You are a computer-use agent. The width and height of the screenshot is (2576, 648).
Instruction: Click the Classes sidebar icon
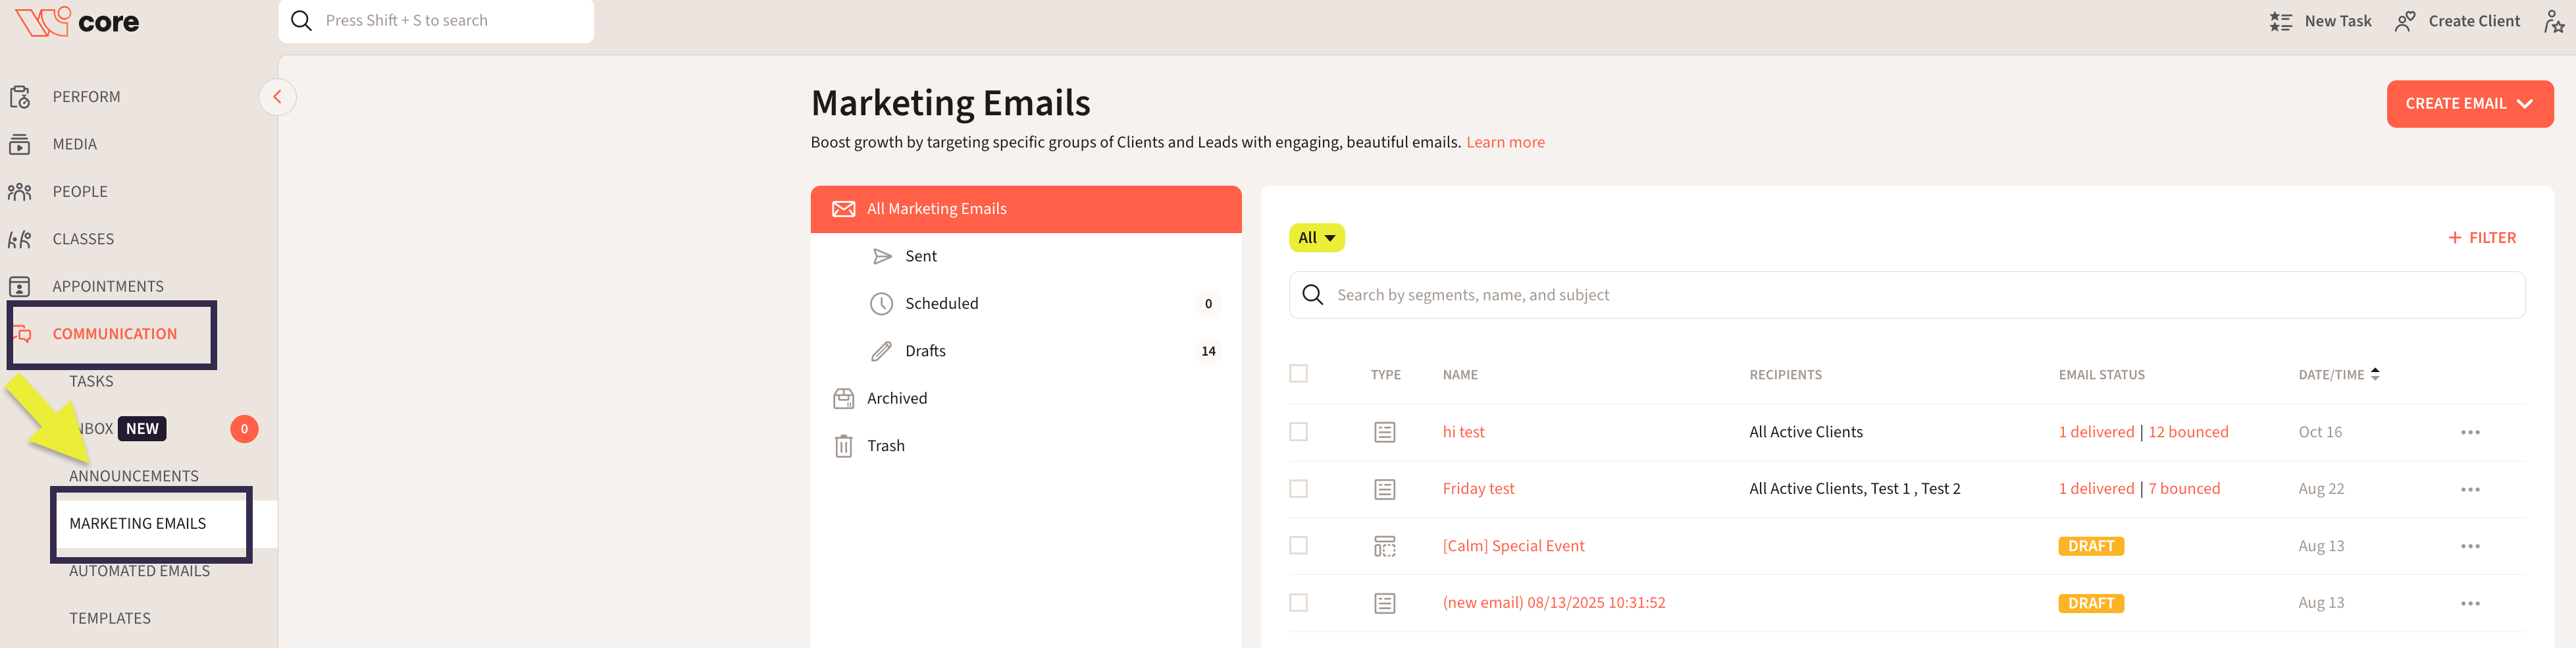click(x=20, y=239)
